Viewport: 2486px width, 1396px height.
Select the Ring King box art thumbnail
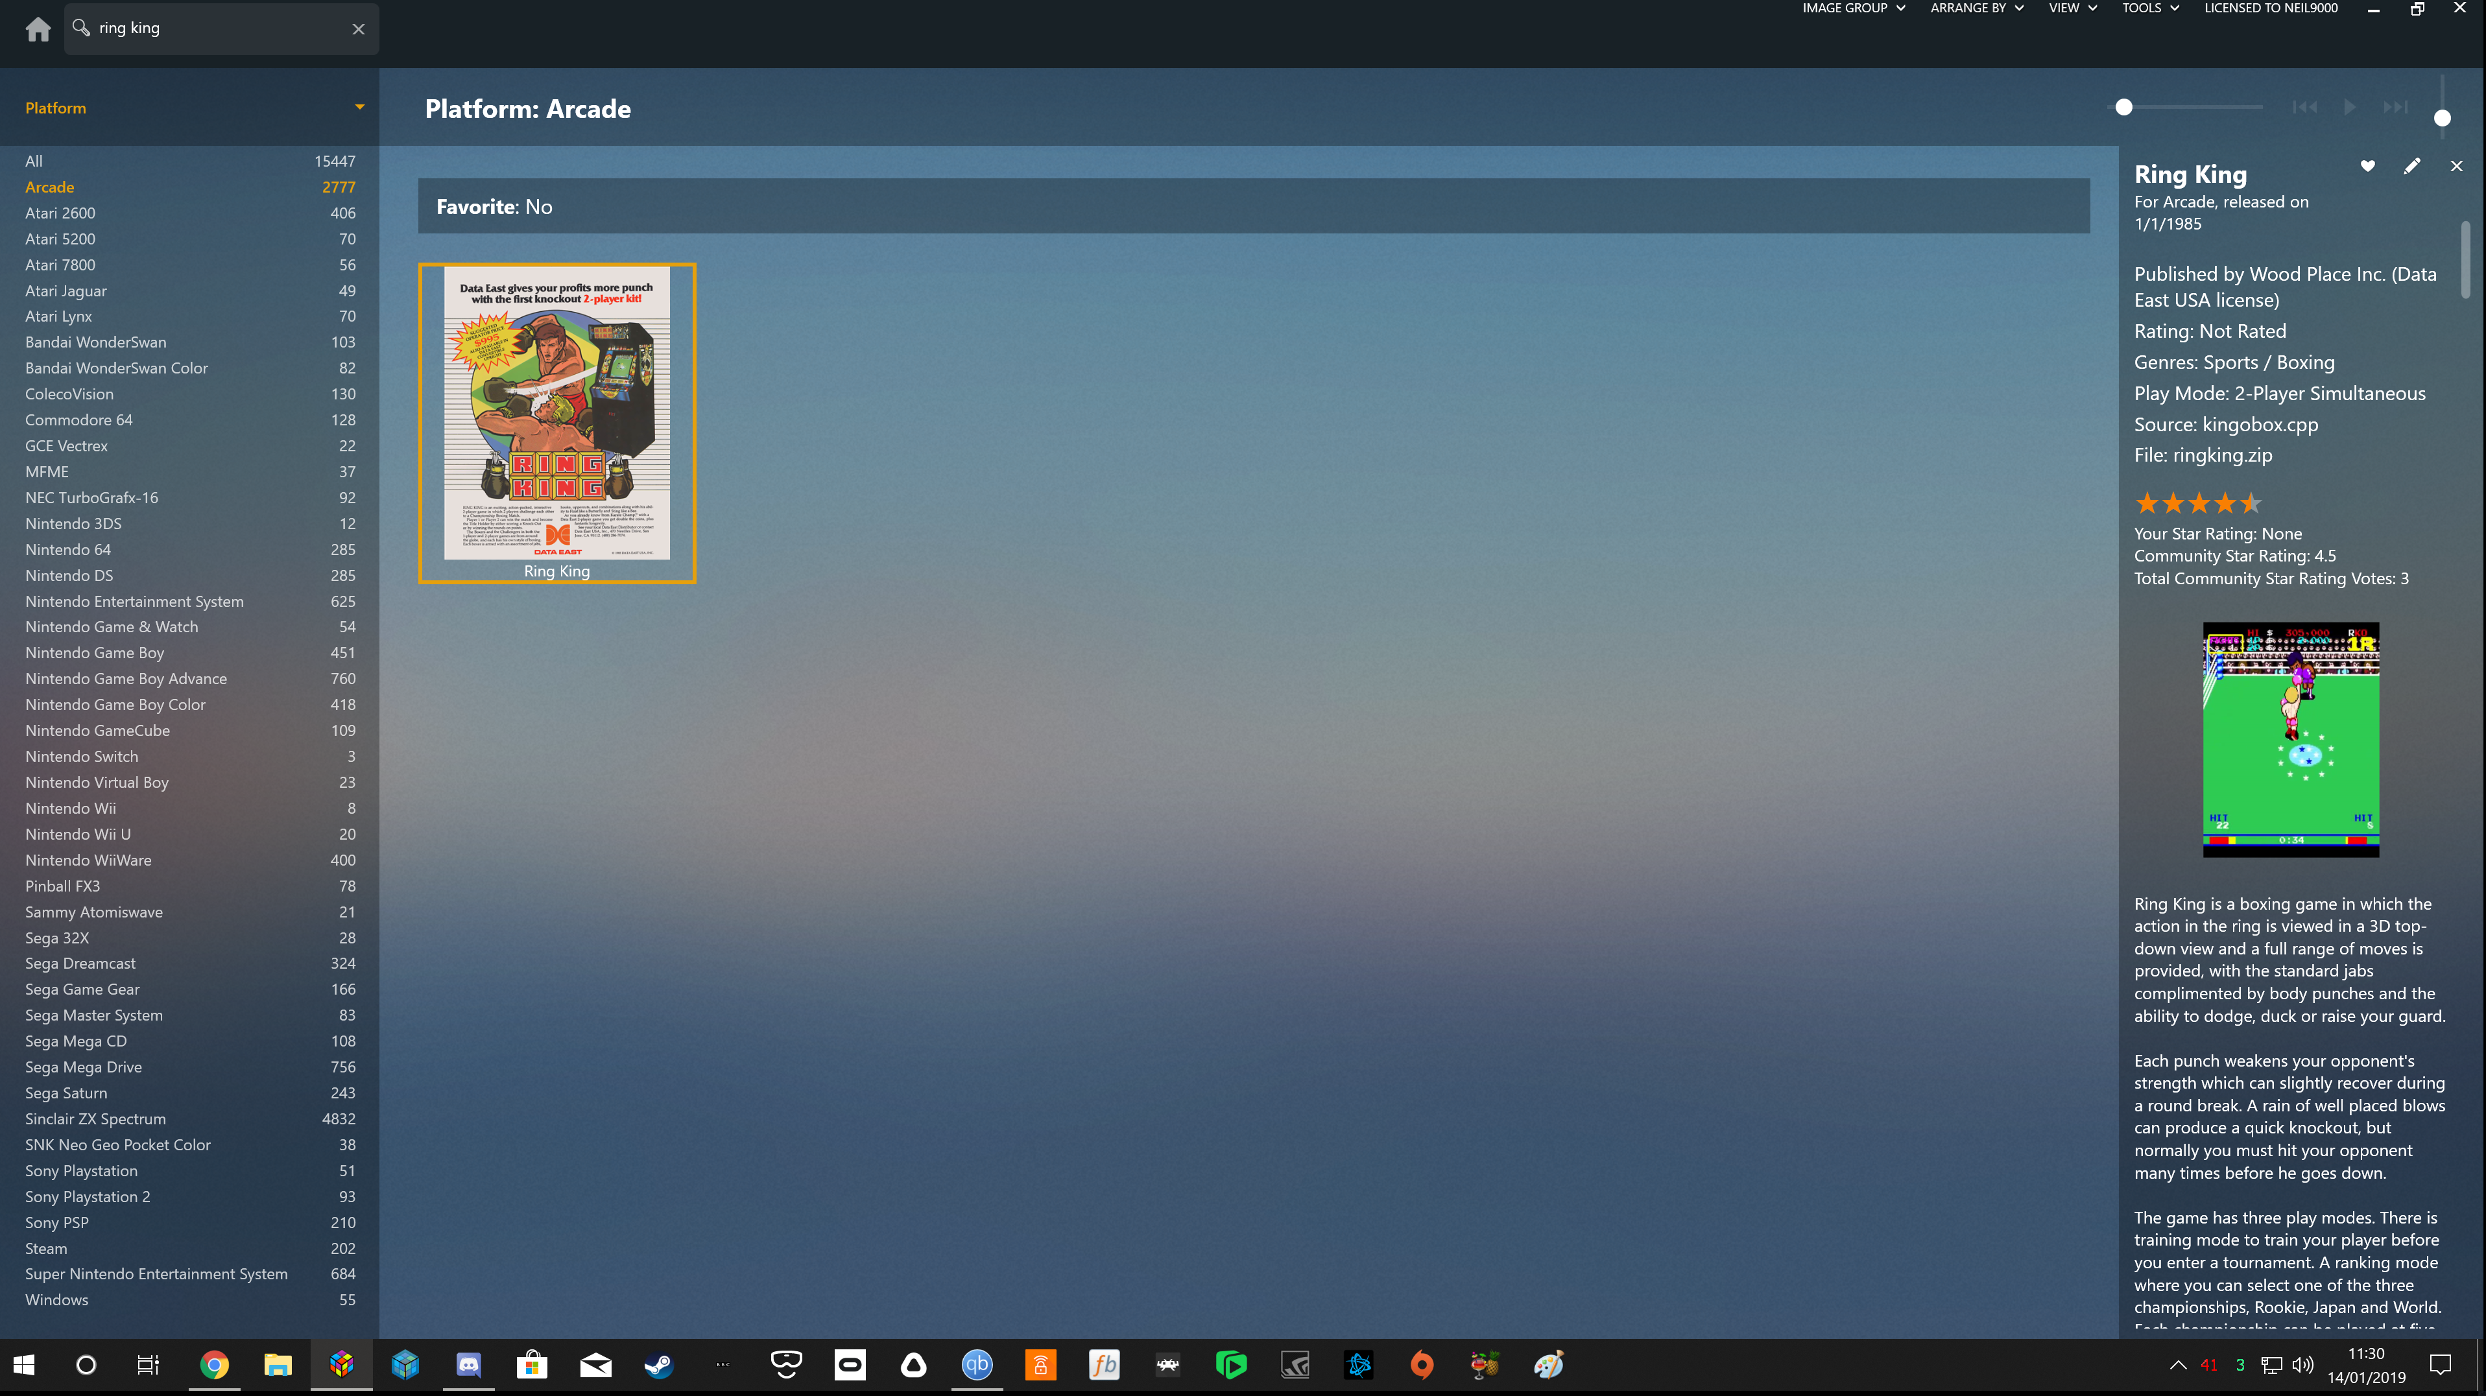pos(557,423)
